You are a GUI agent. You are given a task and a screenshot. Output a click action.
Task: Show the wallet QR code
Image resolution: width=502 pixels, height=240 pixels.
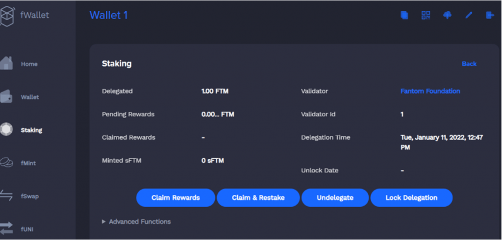click(x=426, y=15)
